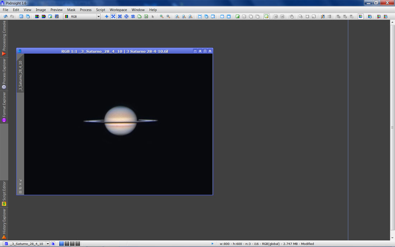Switch to the second workspace square
This screenshot has width=395, height=247.
pyautogui.click(x=67, y=244)
